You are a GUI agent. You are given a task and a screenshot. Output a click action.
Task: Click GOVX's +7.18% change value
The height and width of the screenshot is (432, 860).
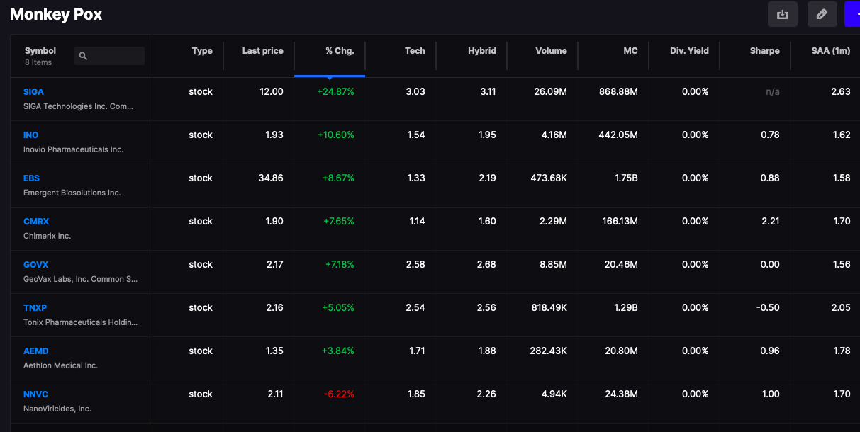pyautogui.click(x=340, y=265)
